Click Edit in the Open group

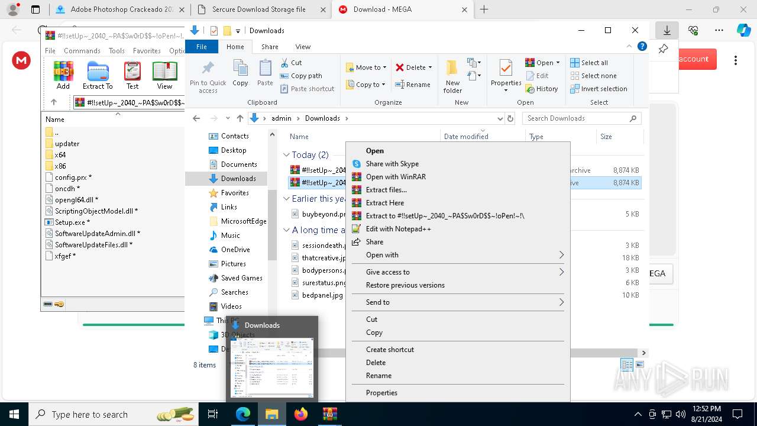pos(536,76)
